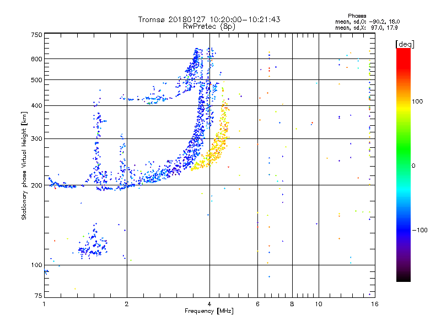This screenshot has width=441, height=331.
Task: Click the phase colorbar strip
Action: tap(404, 164)
